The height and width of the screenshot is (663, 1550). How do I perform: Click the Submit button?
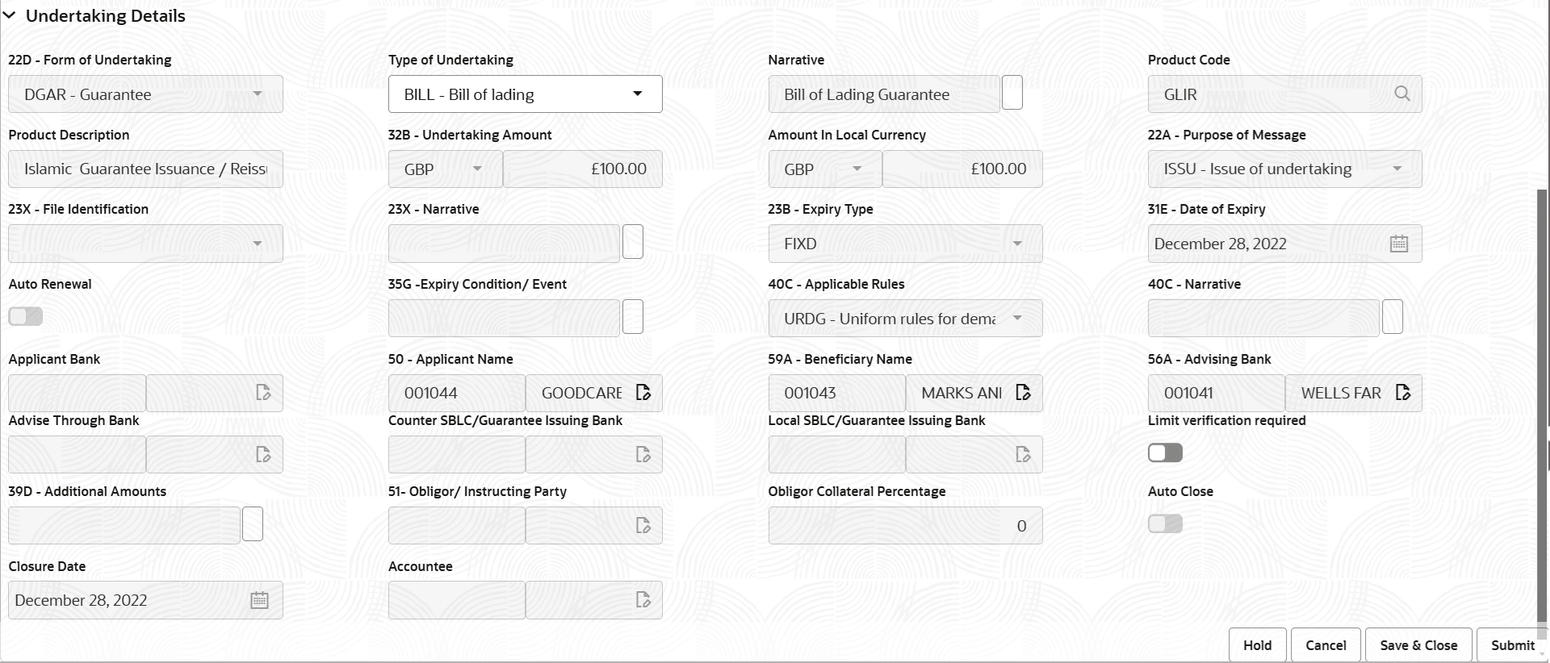point(1512,644)
